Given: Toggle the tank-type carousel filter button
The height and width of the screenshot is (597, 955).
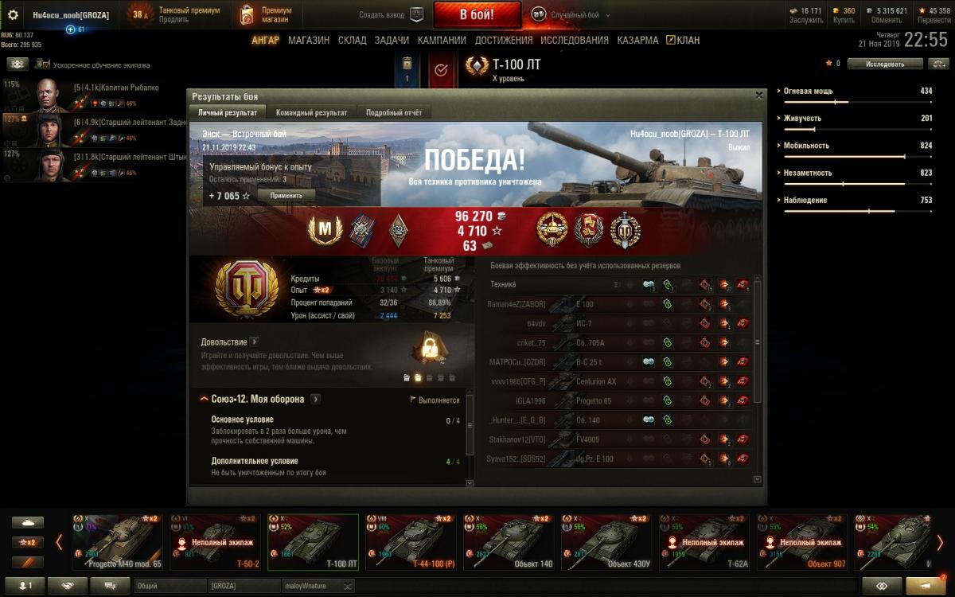Looking at the screenshot, I should coord(28,523).
